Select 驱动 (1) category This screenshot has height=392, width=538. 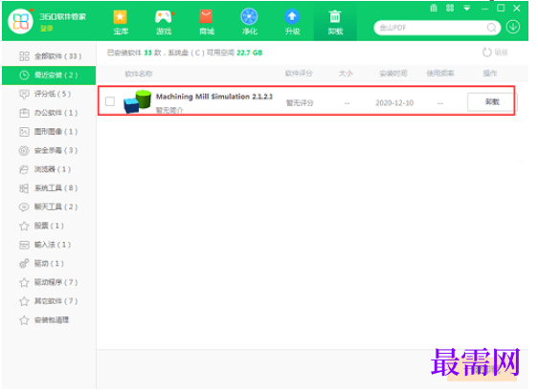pyautogui.click(x=49, y=264)
